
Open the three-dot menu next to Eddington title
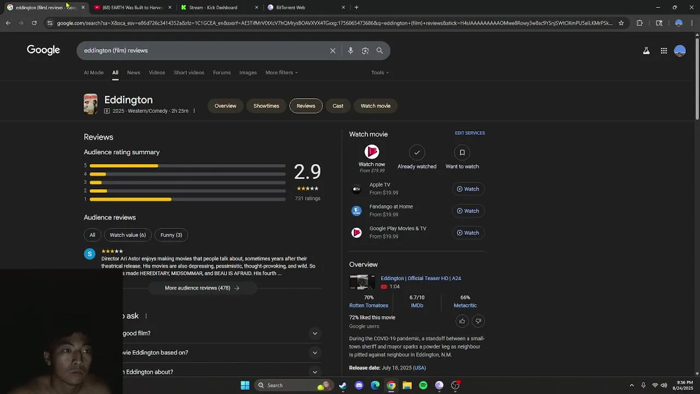click(x=194, y=111)
